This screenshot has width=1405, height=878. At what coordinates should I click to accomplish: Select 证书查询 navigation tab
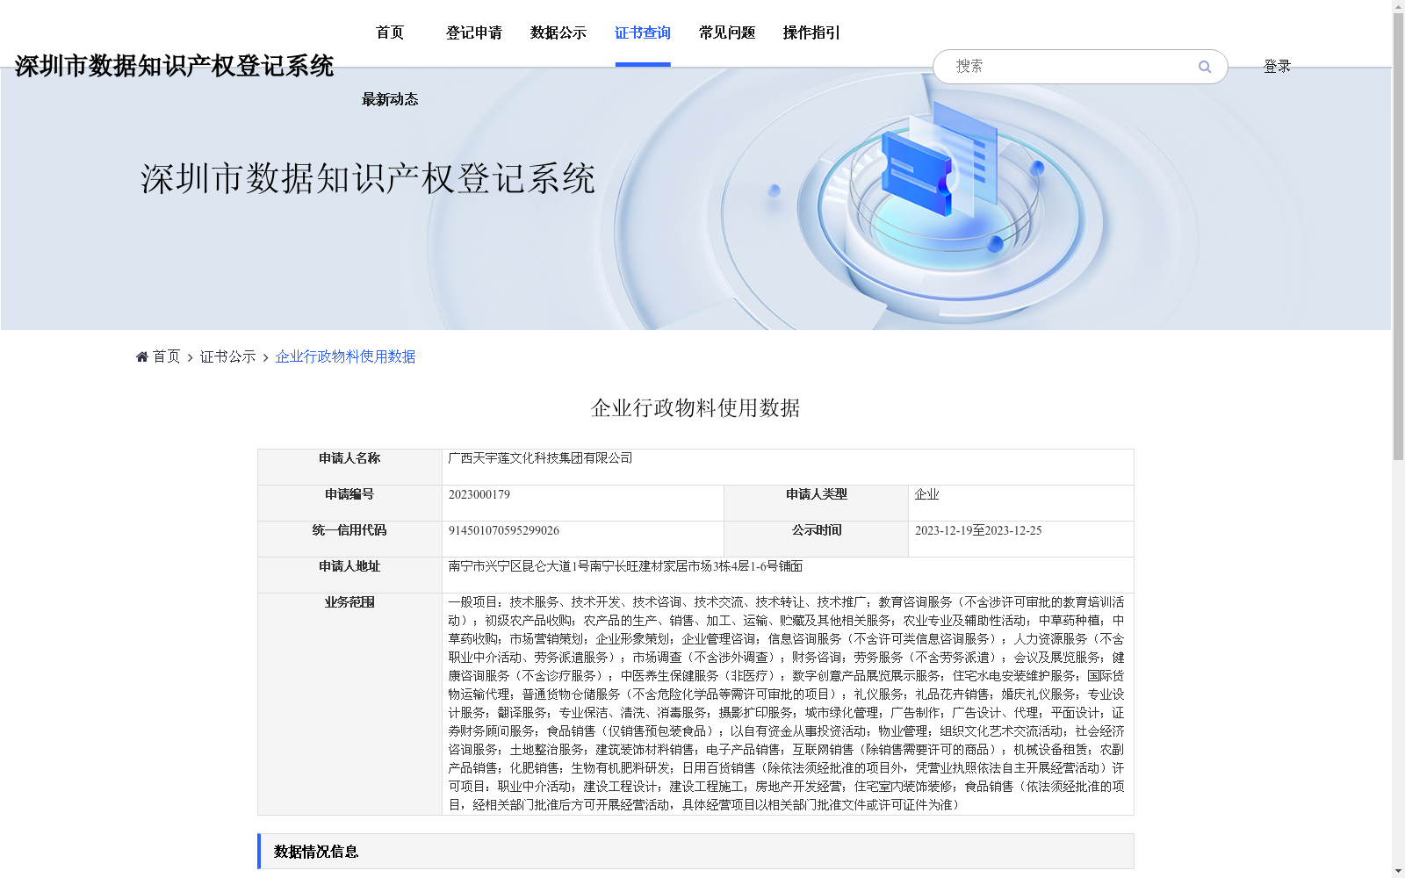[643, 32]
